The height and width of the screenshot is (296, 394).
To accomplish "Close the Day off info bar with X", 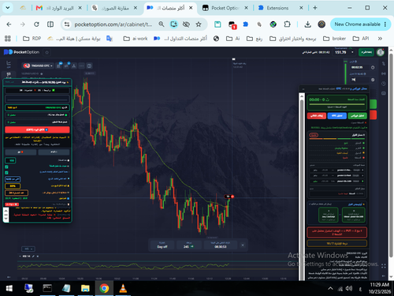I will 243,245.
